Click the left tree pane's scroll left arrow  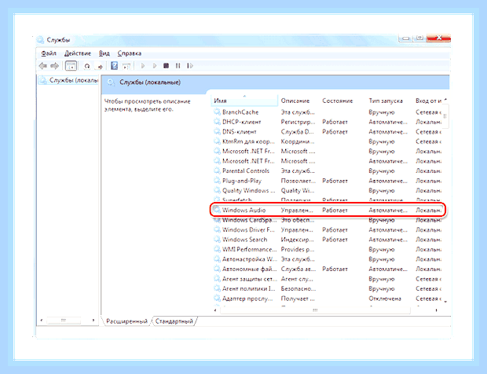[x=42, y=320]
